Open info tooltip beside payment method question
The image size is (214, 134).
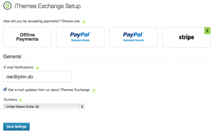(84, 22)
